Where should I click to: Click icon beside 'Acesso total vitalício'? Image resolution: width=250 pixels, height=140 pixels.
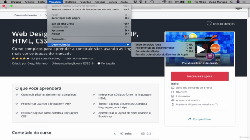point(173,100)
